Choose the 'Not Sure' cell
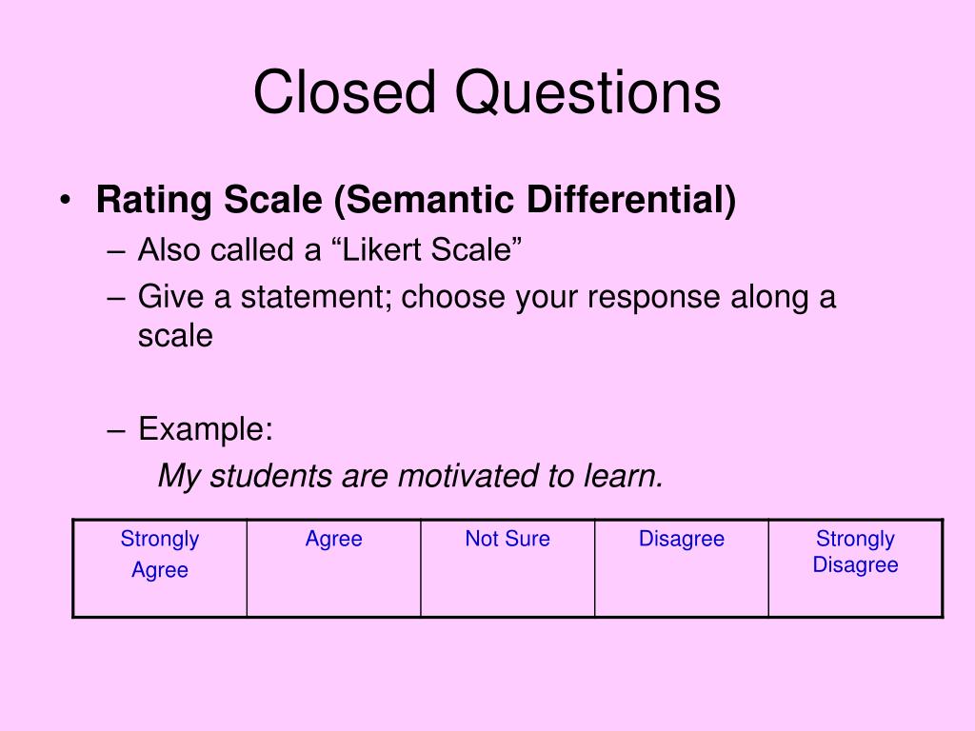Image resolution: width=975 pixels, height=731 pixels. pyautogui.click(x=507, y=568)
